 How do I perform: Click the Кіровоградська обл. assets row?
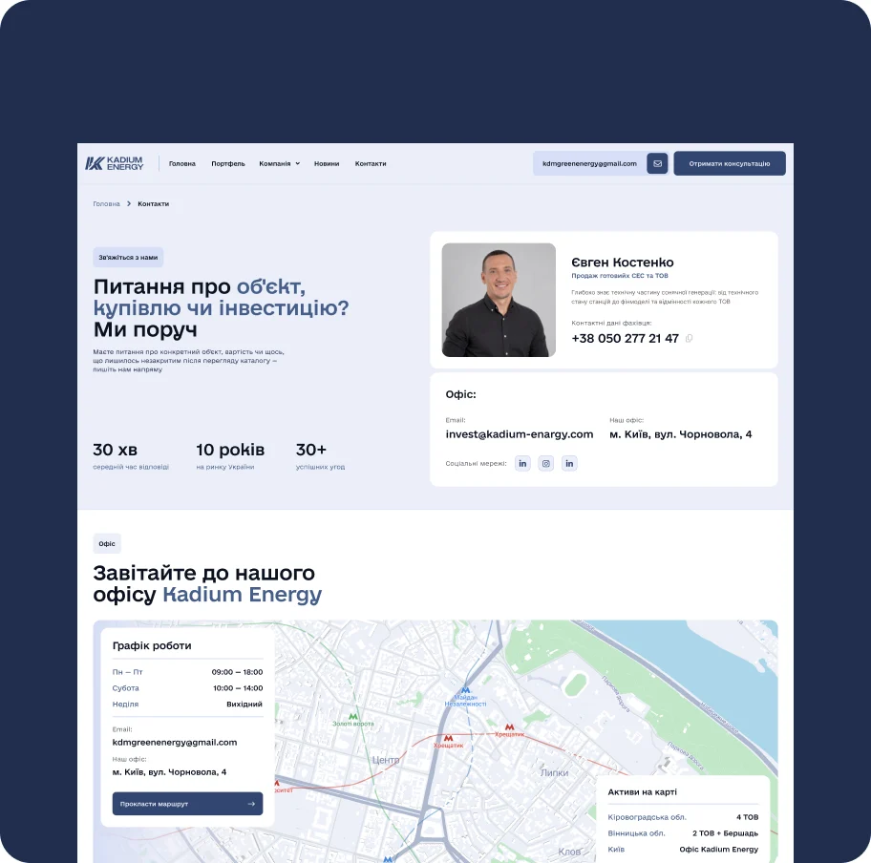[683, 817]
